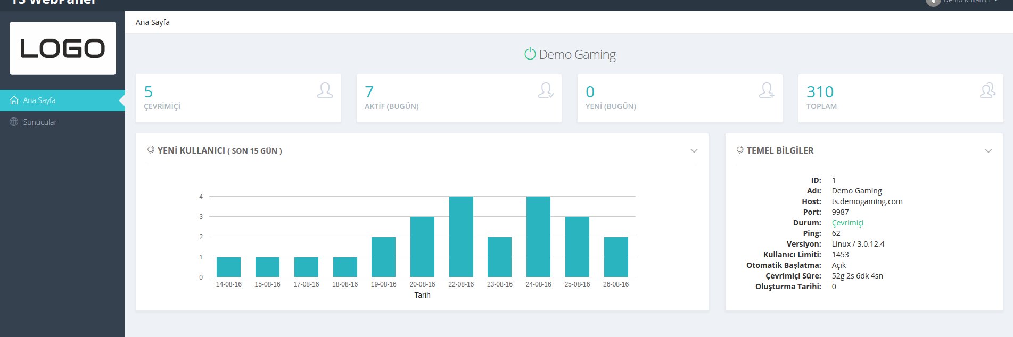Click the lightbulb icon beside YENİ KULLANICI
Image resolution: width=1013 pixels, height=337 pixels.
[151, 150]
